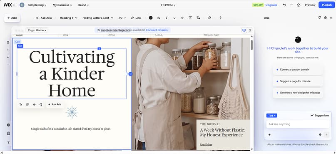The height and width of the screenshot is (154, 336).
Task: Toggle italic formatting
Action: [x=167, y=18]
